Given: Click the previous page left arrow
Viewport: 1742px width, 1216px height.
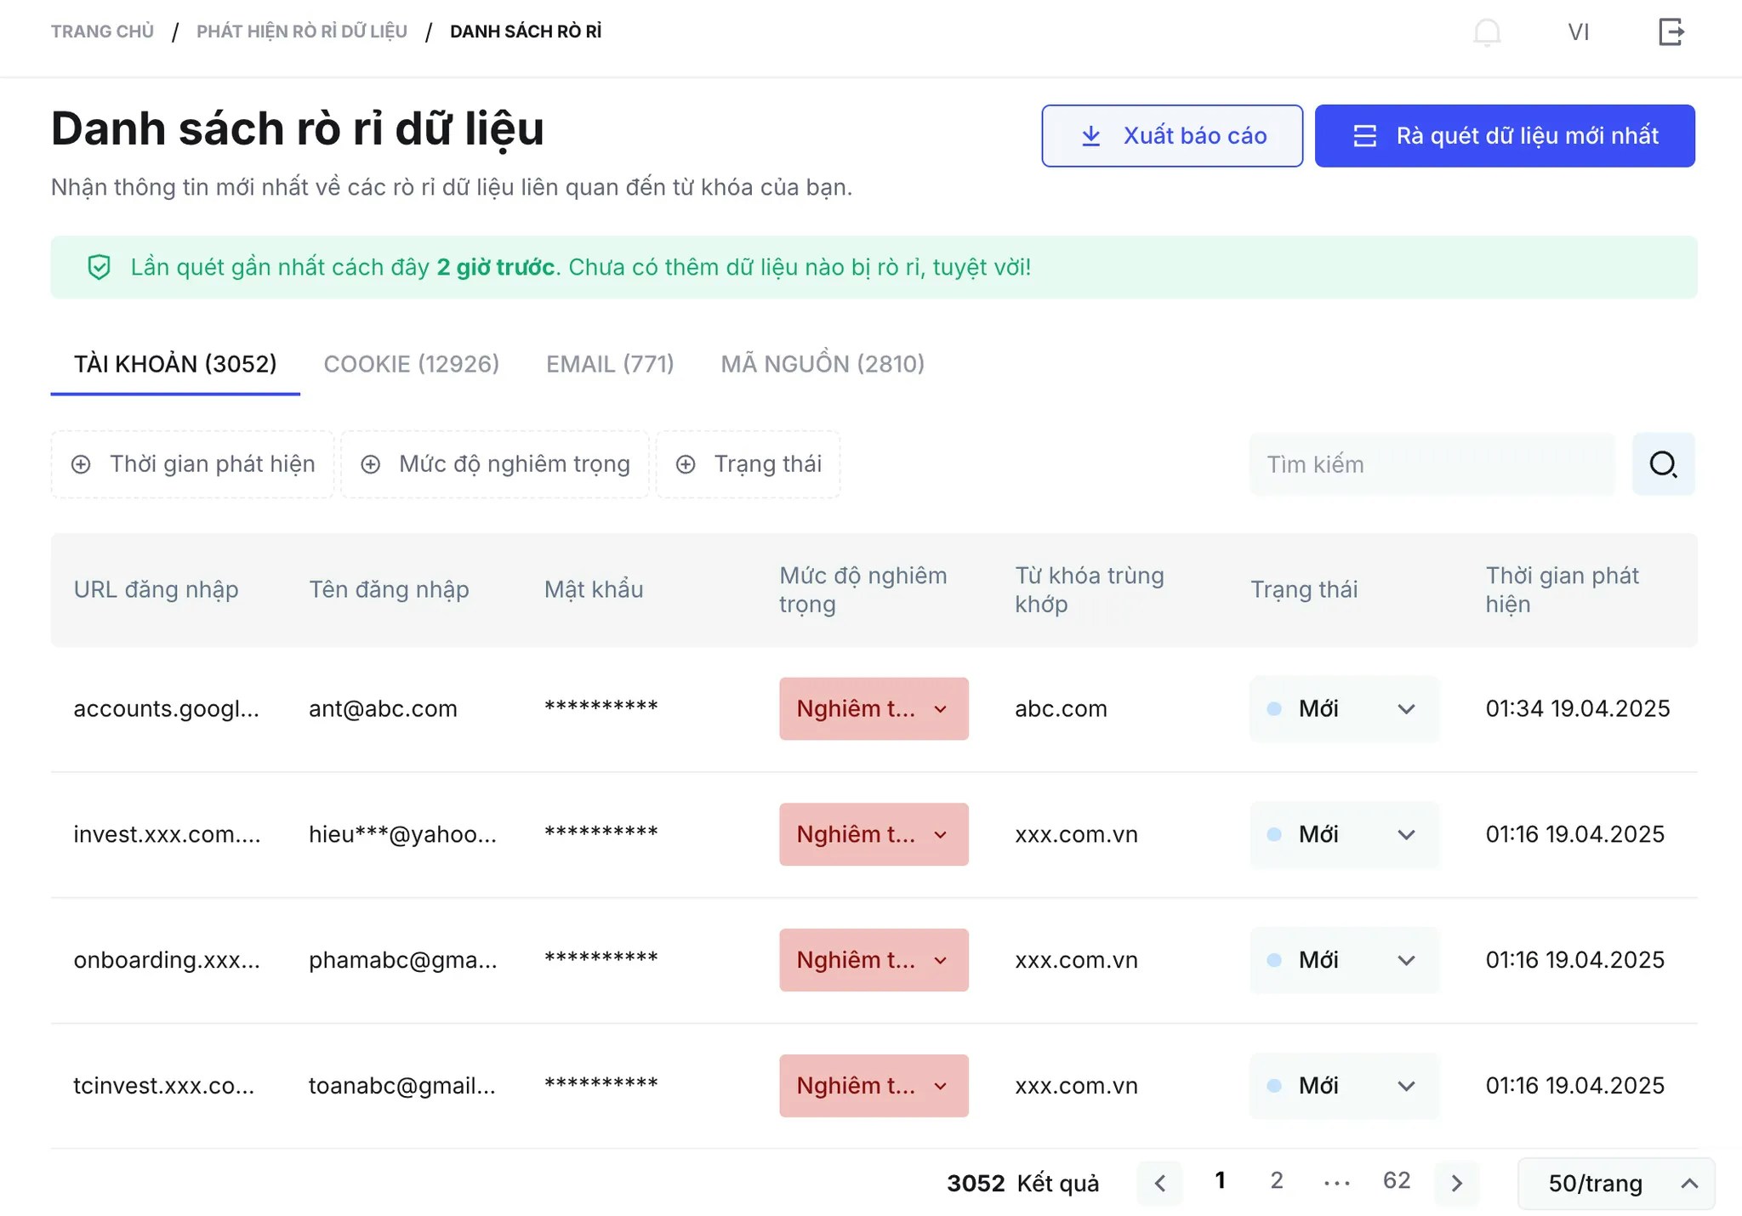Looking at the screenshot, I should 1159,1183.
